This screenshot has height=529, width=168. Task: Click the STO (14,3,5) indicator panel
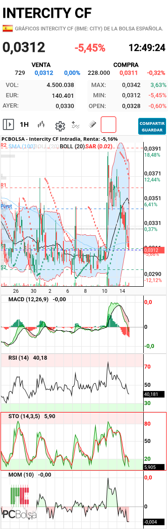click(84, 441)
